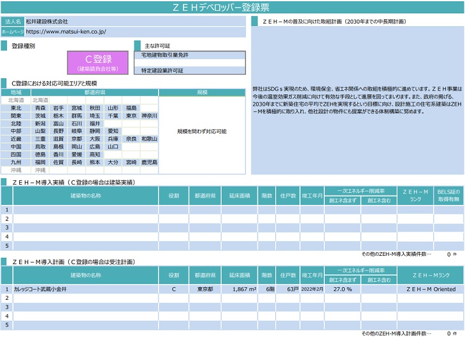Click the paragraph beginning 弊社はSDGs実現のため
Image resolution: width=465 pixels, height=338 pixels.
(357, 100)
